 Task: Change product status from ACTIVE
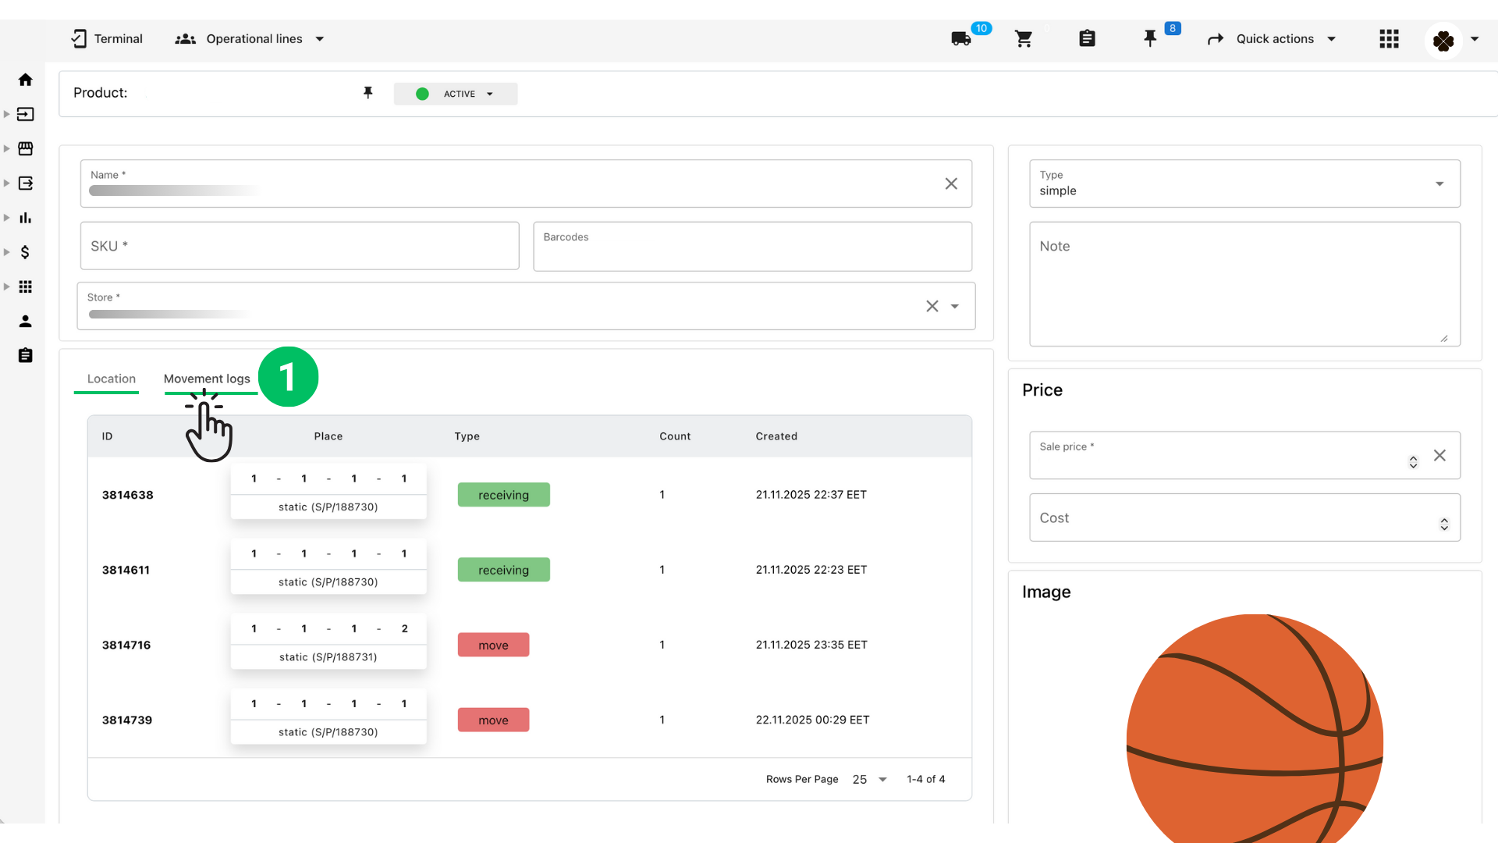(x=456, y=94)
